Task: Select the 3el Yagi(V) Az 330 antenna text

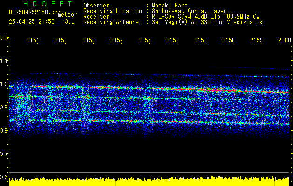Action: (x=207, y=22)
